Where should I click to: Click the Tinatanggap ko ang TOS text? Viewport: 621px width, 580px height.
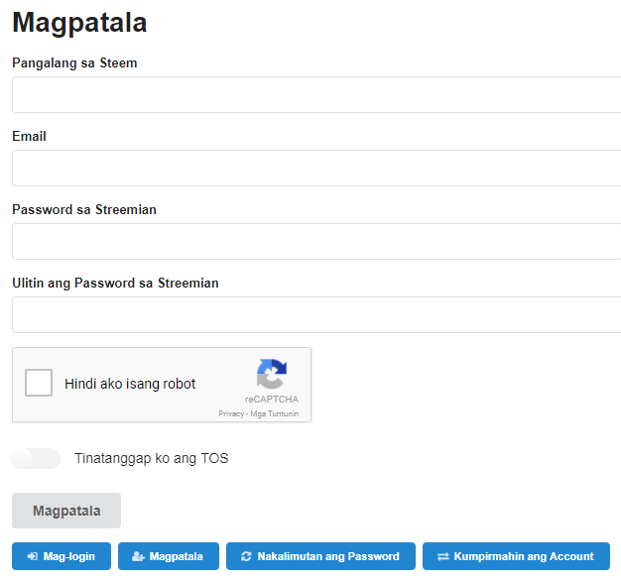coord(152,458)
